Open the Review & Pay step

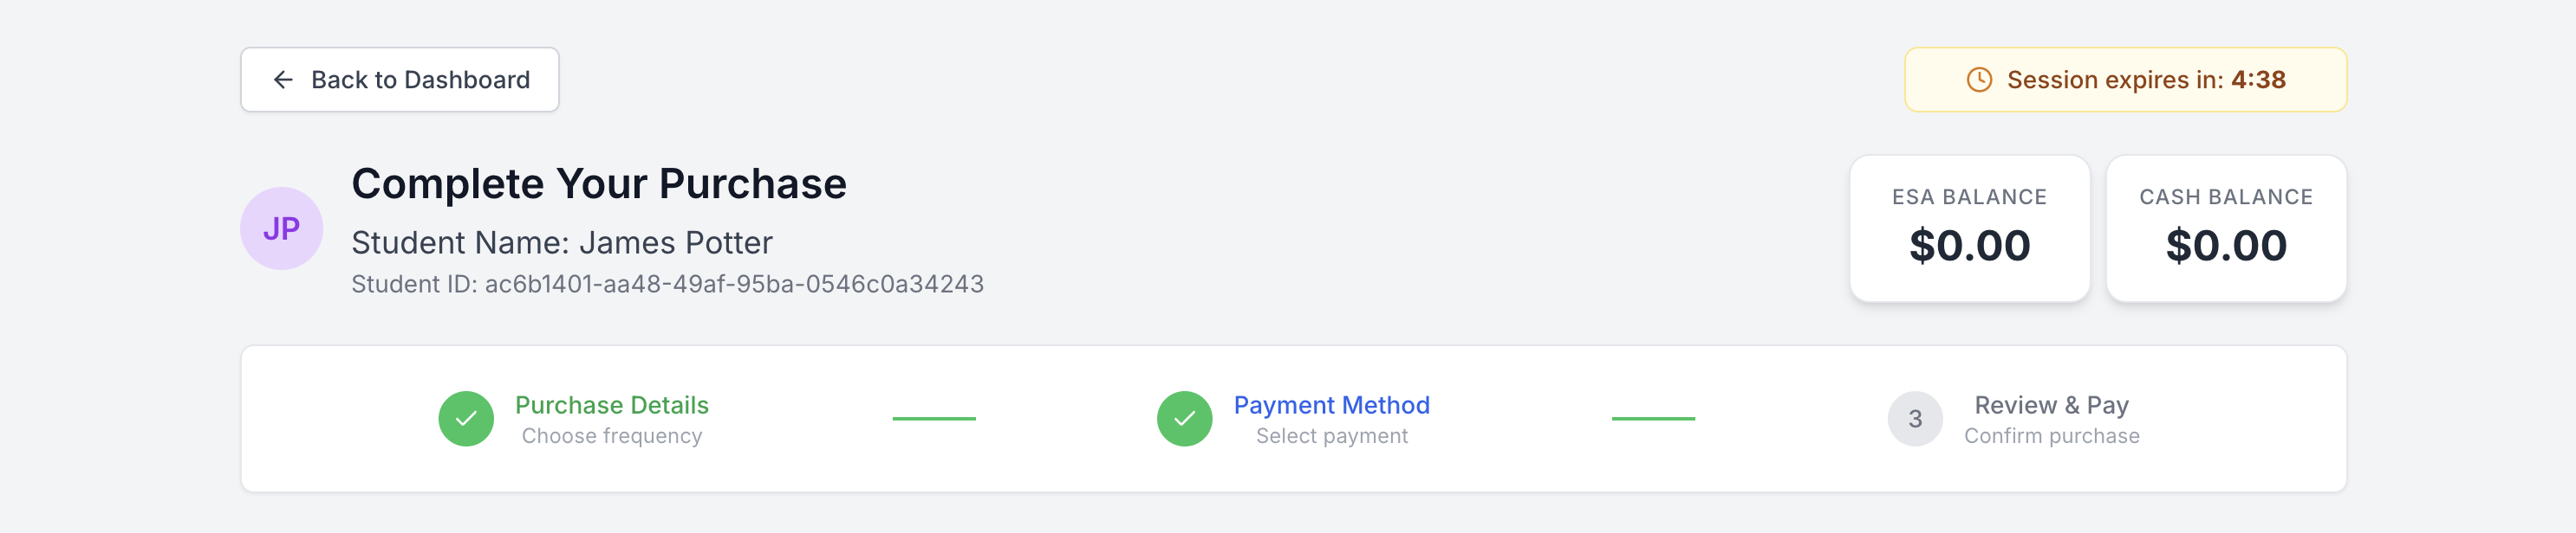pos(2051,405)
